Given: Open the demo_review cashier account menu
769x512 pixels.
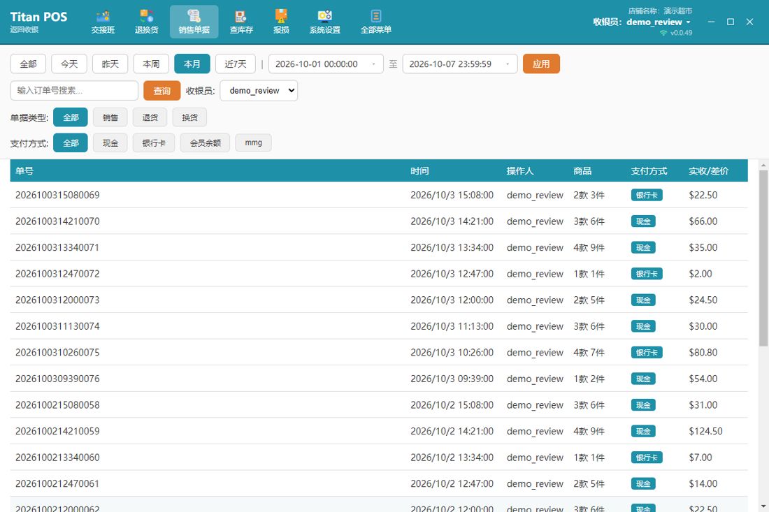Looking at the screenshot, I should coord(659,22).
